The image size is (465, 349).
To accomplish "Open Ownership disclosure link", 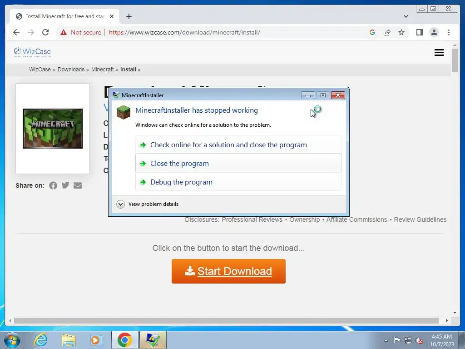I will coord(304,219).
